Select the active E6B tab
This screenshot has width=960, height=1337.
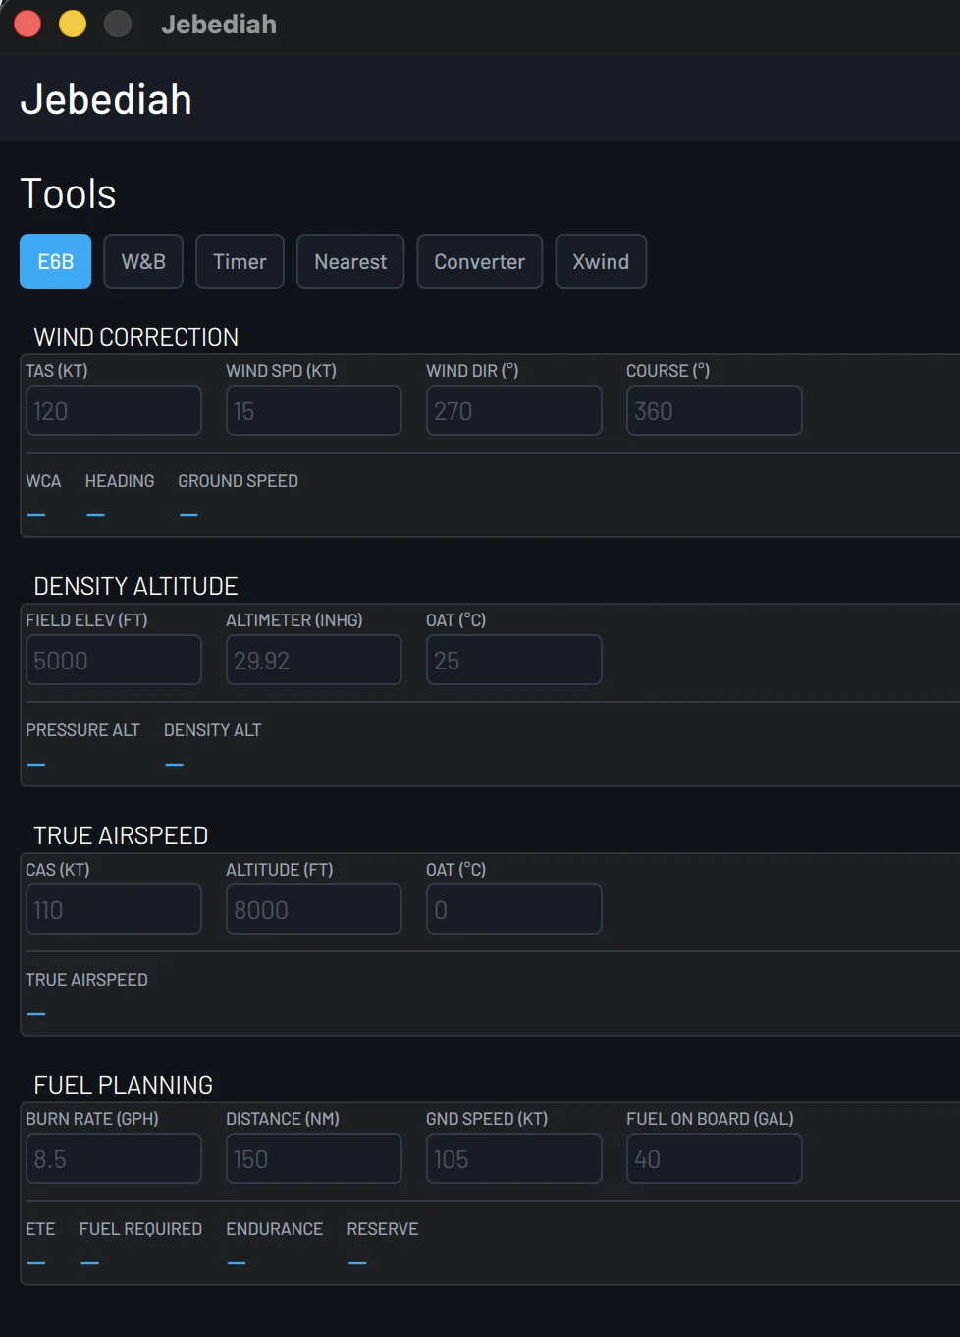pos(55,261)
